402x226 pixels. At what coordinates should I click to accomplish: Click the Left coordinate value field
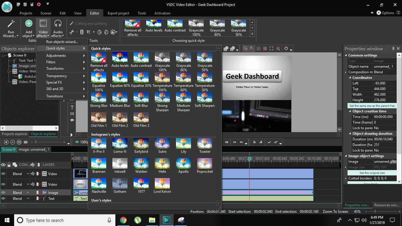tap(385, 83)
